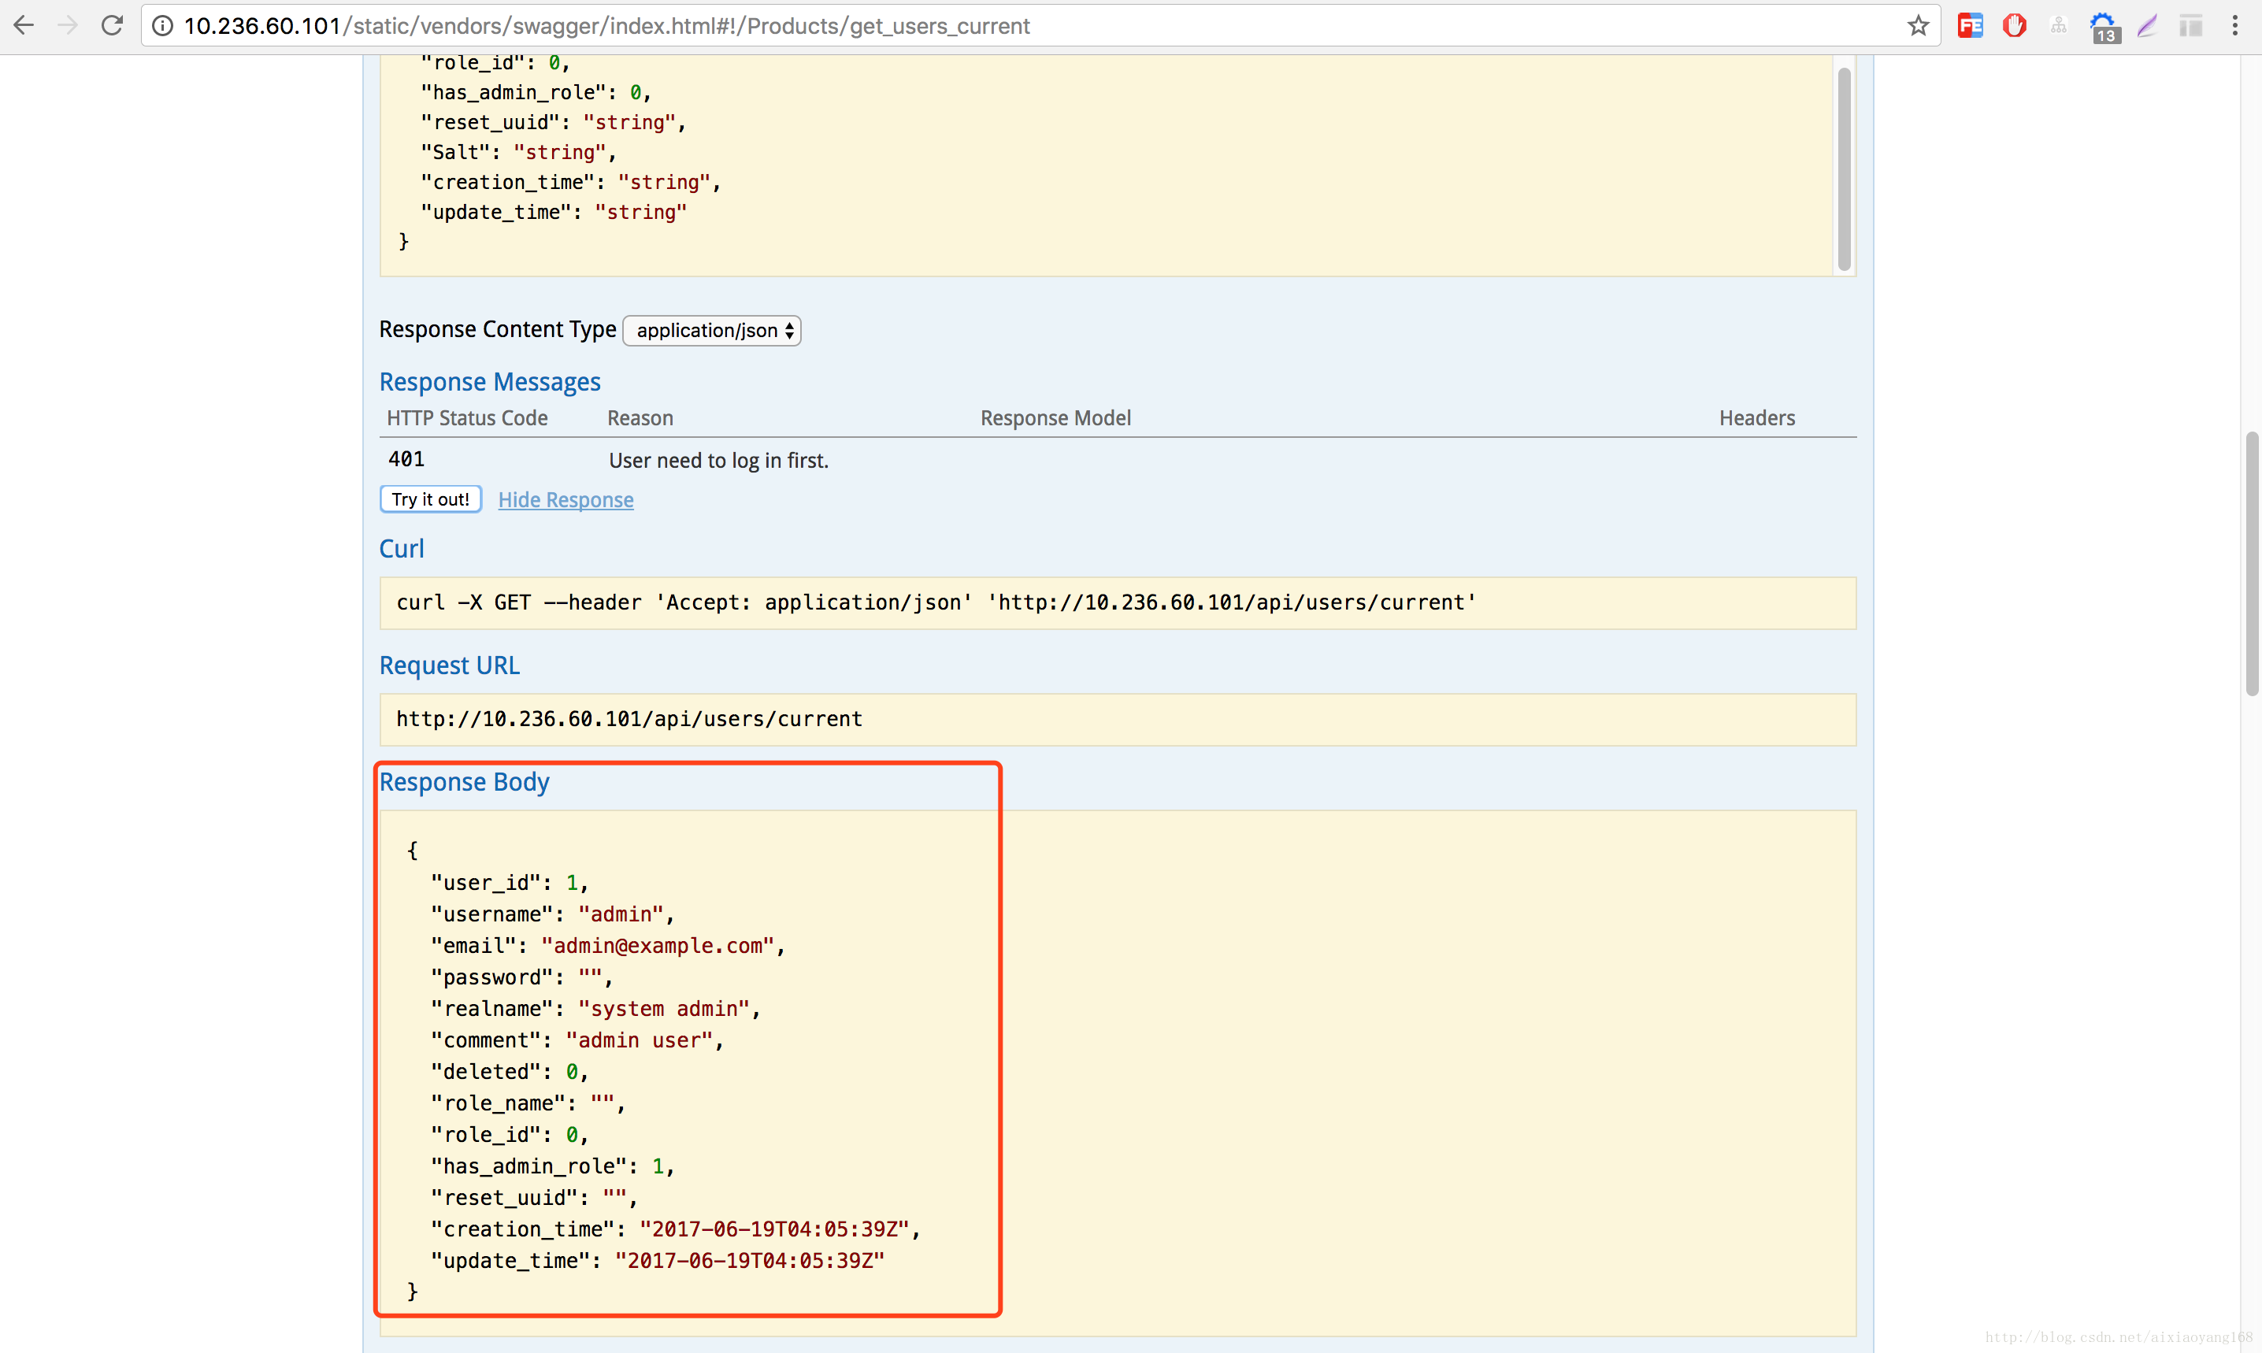This screenshot has width=2262, height=1353.
Task: Click the Try it out! button
Action: [430, 499]
